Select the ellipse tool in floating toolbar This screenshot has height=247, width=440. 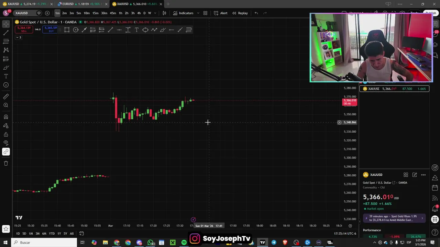pyautogui.click(x=145, y=30)
